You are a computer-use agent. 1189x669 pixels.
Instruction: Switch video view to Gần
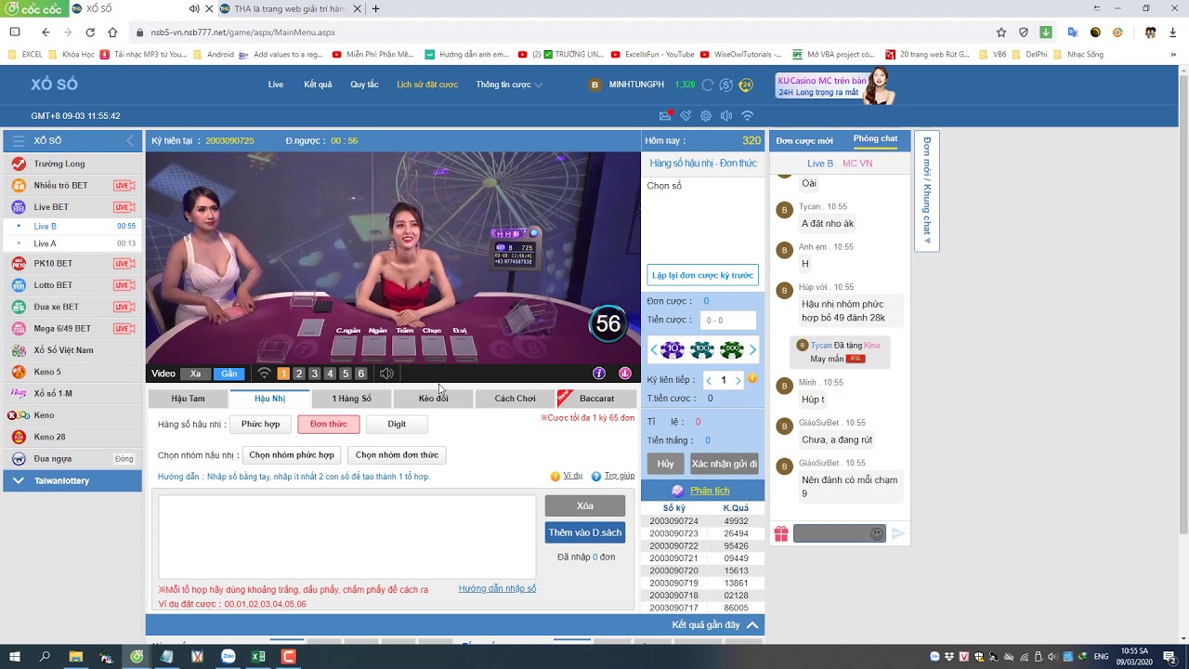(x=229, y=374)
